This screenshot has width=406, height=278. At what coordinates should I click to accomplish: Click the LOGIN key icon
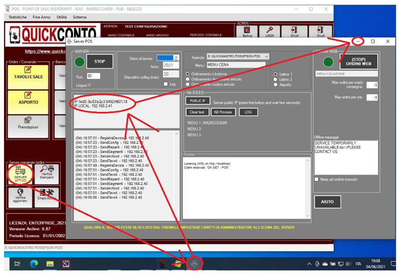(x=269, y=32)
